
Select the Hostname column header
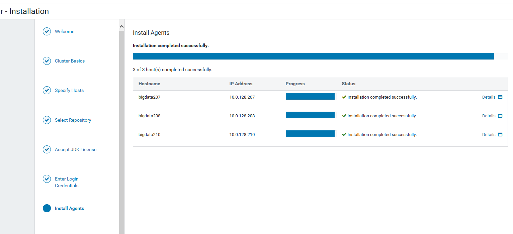click(x=149, y=84)
